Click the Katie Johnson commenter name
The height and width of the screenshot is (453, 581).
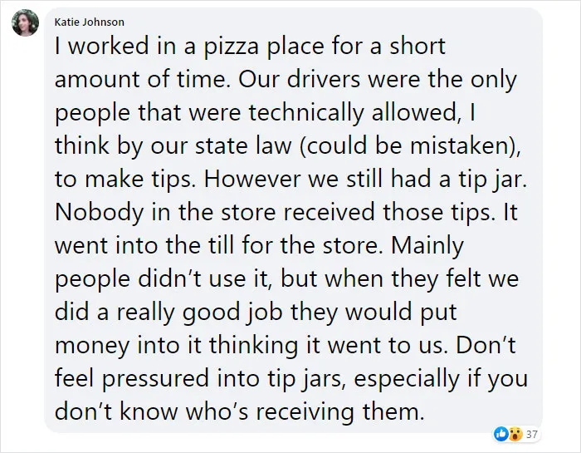(x=90, y=22)
